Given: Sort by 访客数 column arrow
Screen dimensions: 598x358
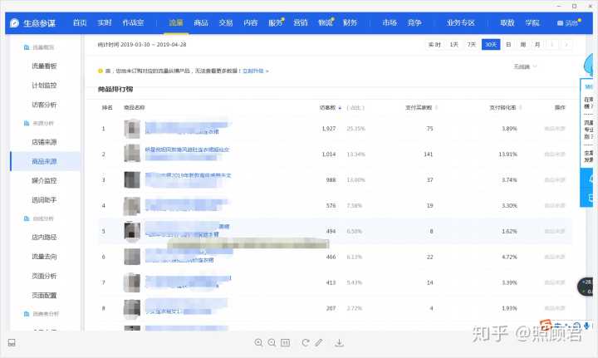Looking at the screenshot, I should point(341,107).
